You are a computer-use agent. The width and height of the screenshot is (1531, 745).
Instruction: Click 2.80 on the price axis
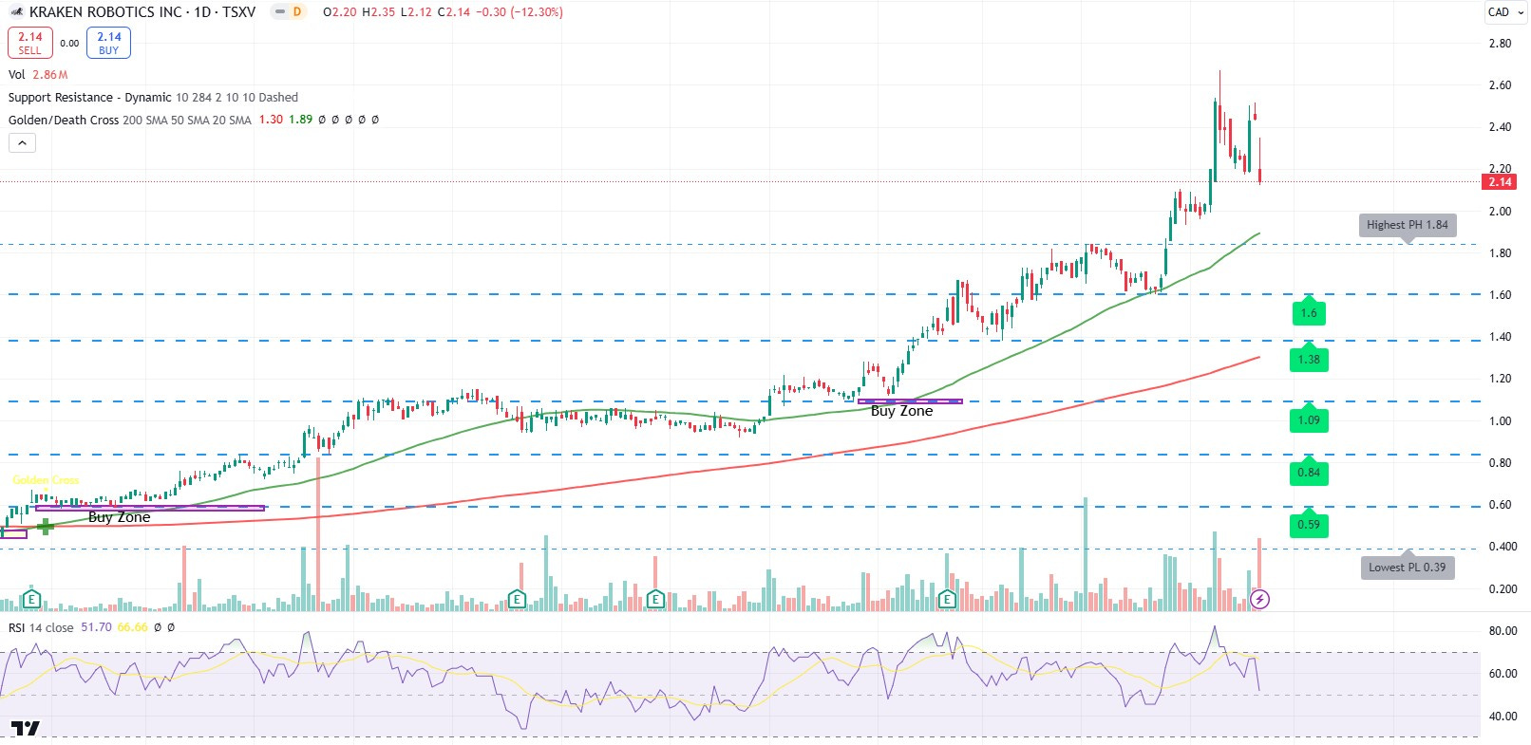[x=1500, y=44]
